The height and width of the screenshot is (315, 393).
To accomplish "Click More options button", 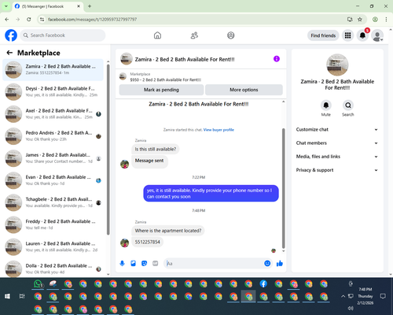I will coord(244,90).
